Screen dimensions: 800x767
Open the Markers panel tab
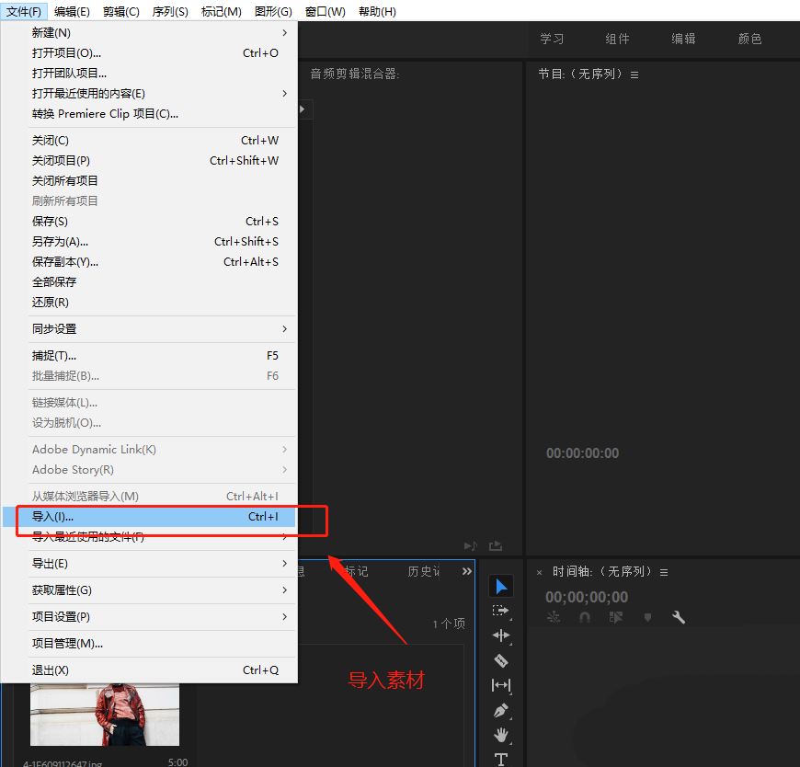click(x=356, y=571)
